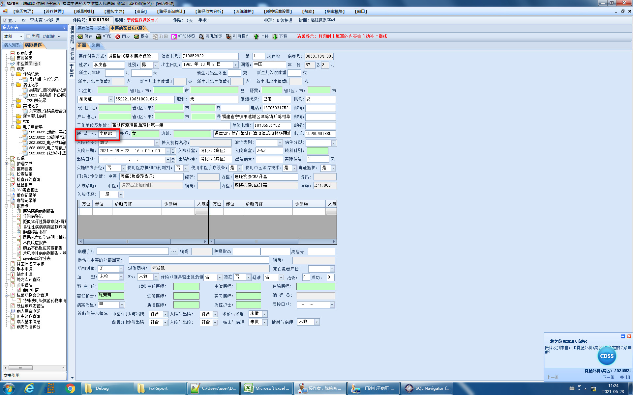Collapse the 病历 tree node

6,69
